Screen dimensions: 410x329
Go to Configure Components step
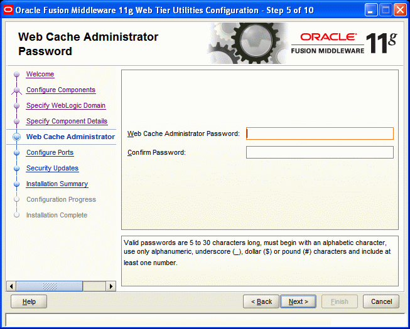point(61,90)
